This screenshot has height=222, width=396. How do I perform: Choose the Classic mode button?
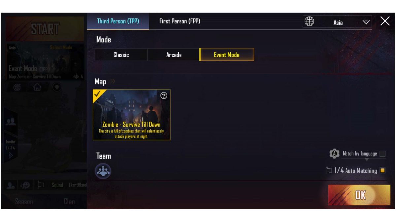click(121, 55)
